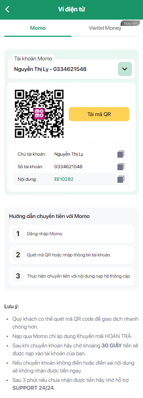The width and height of the screenshot is (143, 398).
Task: Click the Momo QR code image
Action: [x=39, y=113]
